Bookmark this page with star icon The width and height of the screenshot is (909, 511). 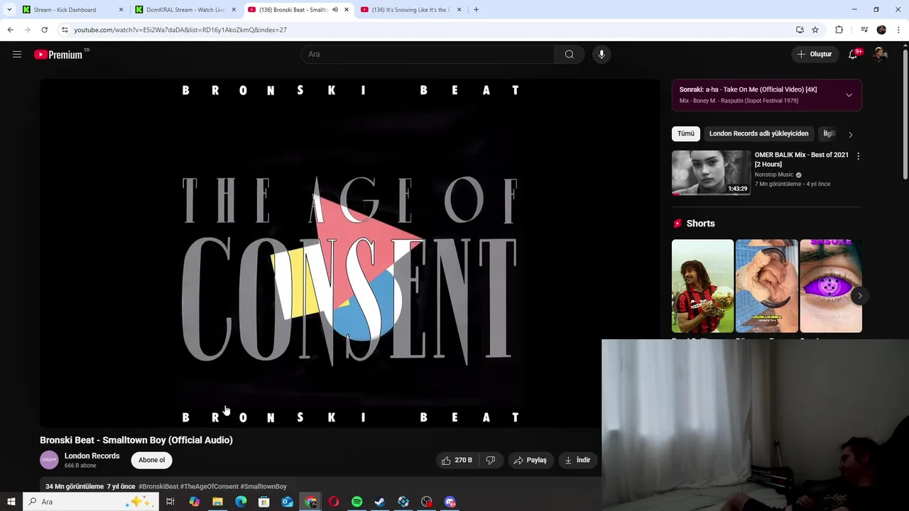point(815,30)
